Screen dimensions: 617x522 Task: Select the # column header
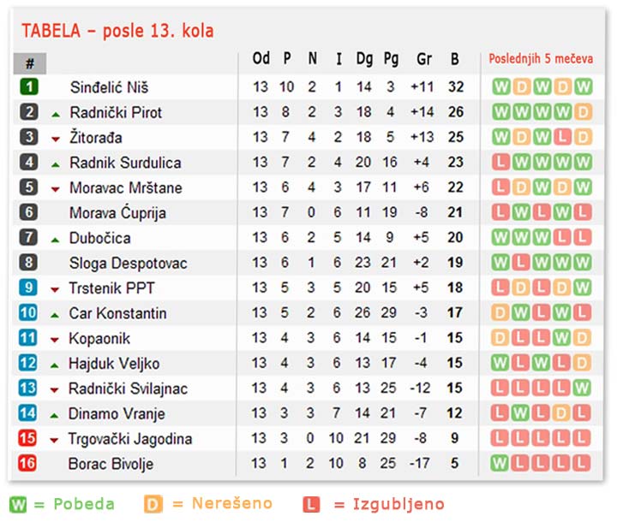(29, 63)
